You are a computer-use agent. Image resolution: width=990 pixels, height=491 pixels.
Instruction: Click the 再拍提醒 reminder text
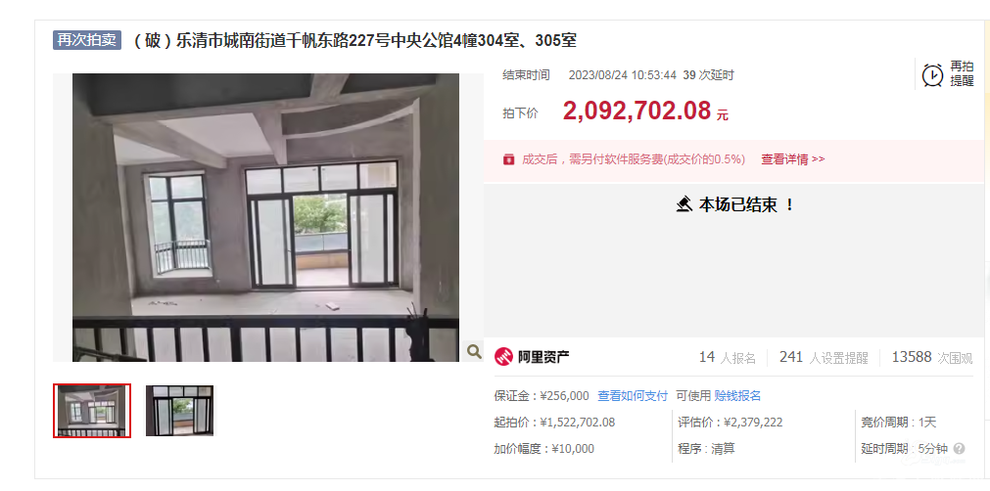[x=963, y=74]
